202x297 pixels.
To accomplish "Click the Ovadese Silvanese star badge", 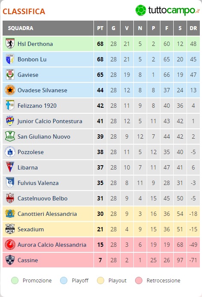I will click(x=10, y=90).
